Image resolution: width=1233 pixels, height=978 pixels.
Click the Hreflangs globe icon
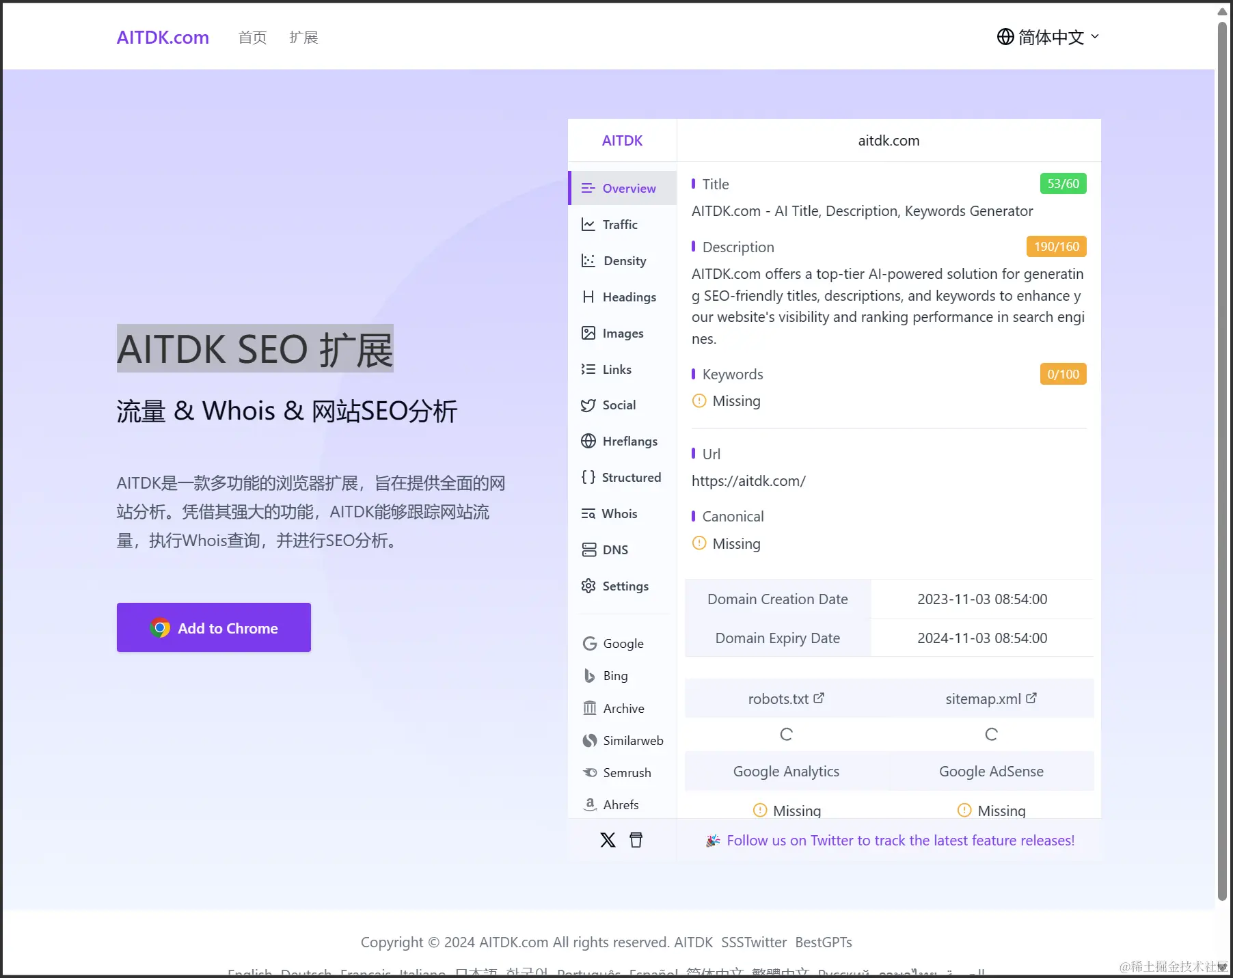(x=588, y=441)
